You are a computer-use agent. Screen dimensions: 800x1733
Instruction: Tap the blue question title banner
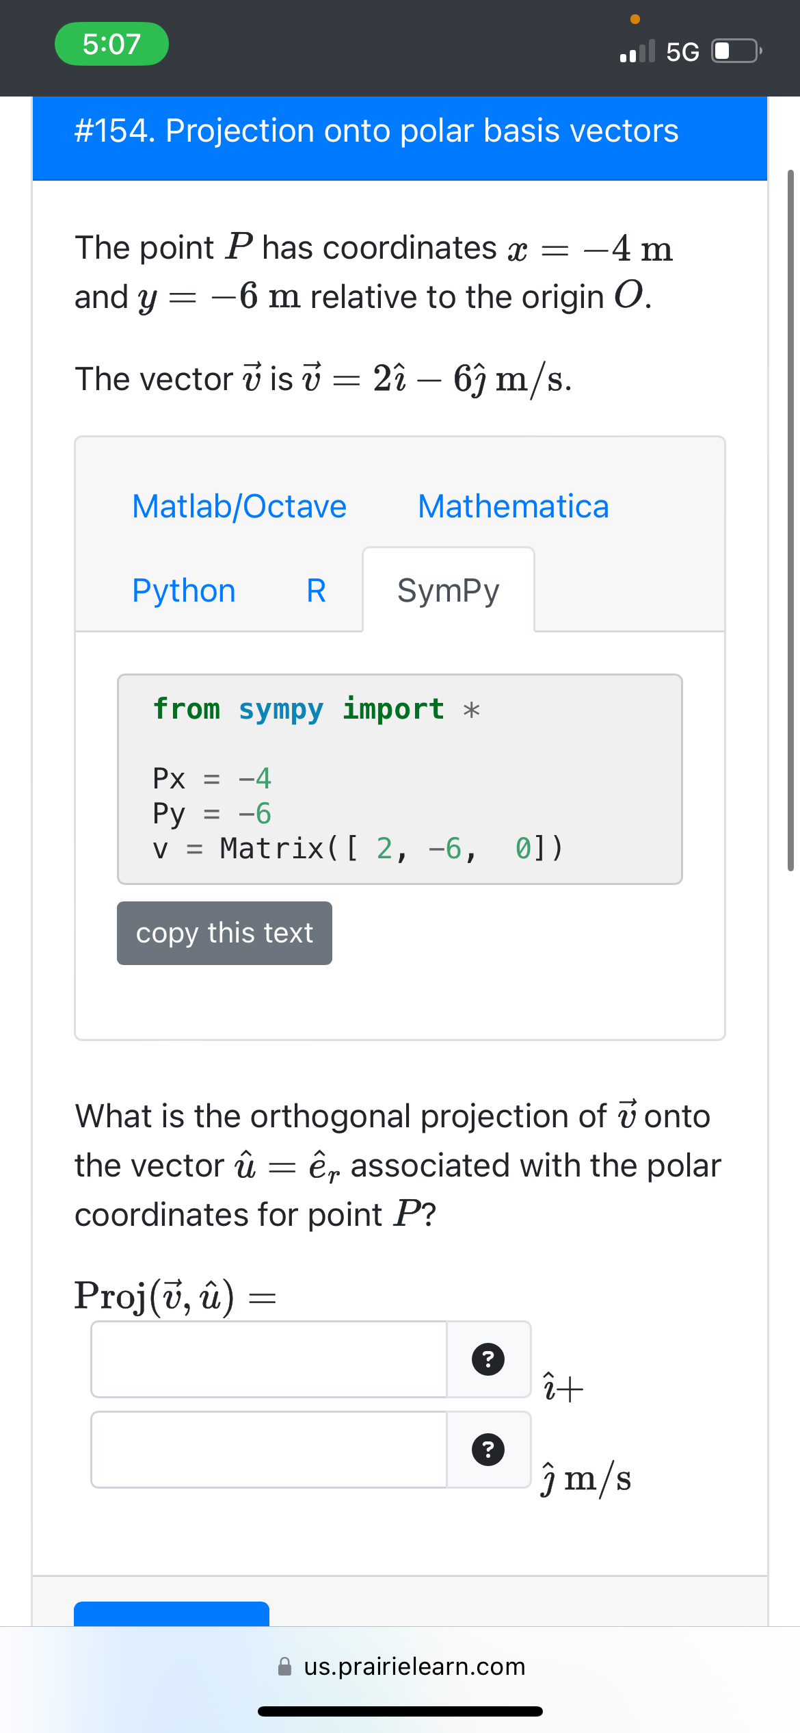pos(400,131)
